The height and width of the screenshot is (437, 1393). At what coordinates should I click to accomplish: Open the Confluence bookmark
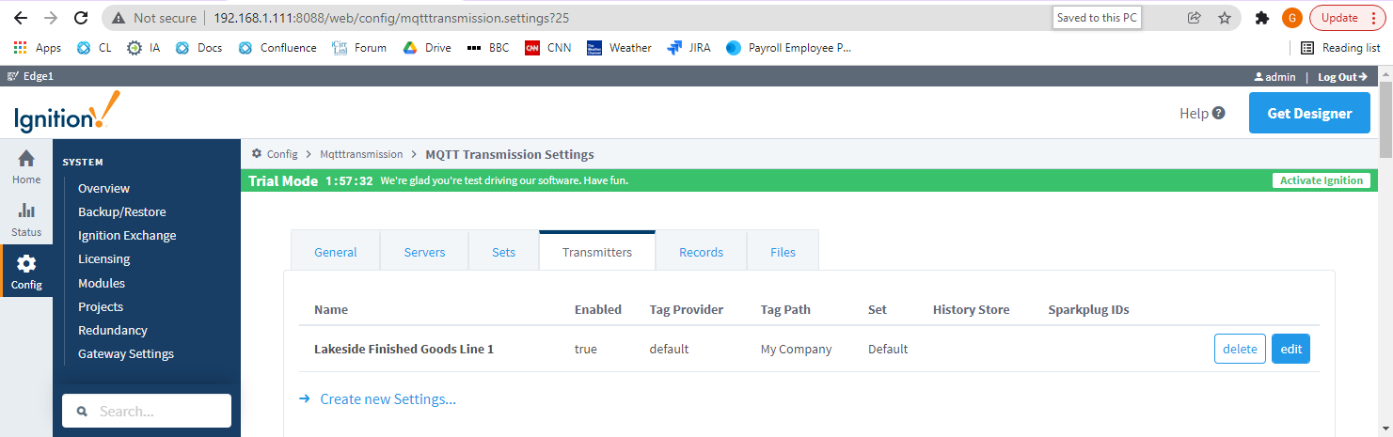[x=277, y=48]
